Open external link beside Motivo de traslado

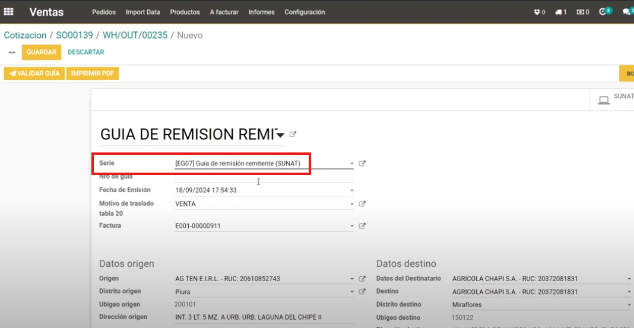tap(362, 204)
